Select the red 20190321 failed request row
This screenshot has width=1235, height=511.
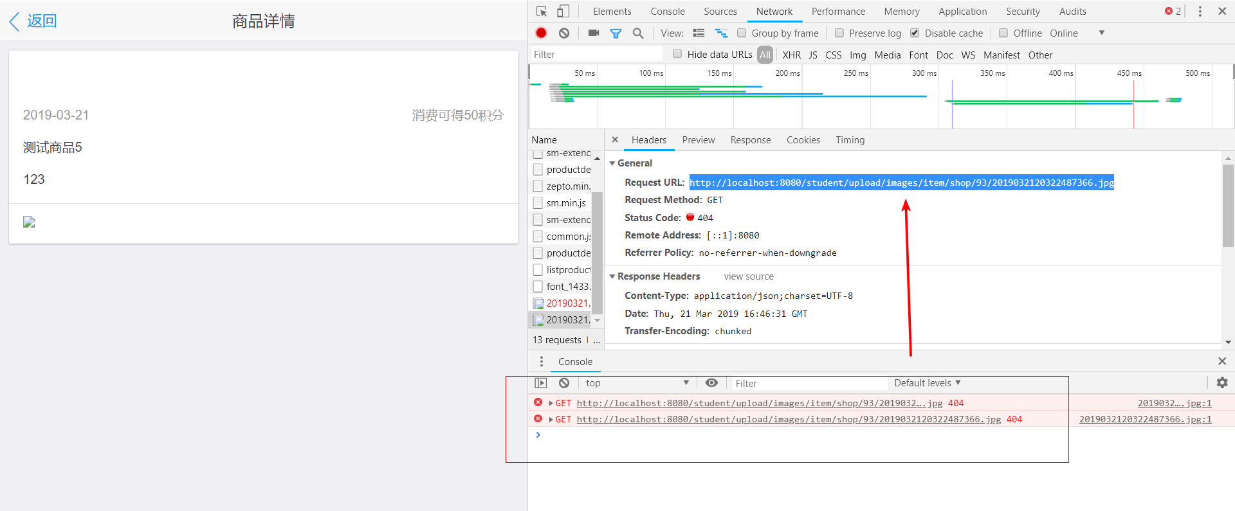(x=561, y=303)
